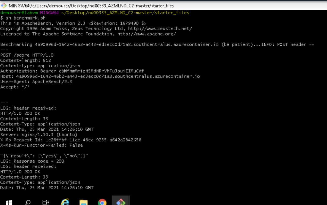Open Task View from the taskbar
The height and width of the screenshot is (205, 327).
(x=46, y=202)
